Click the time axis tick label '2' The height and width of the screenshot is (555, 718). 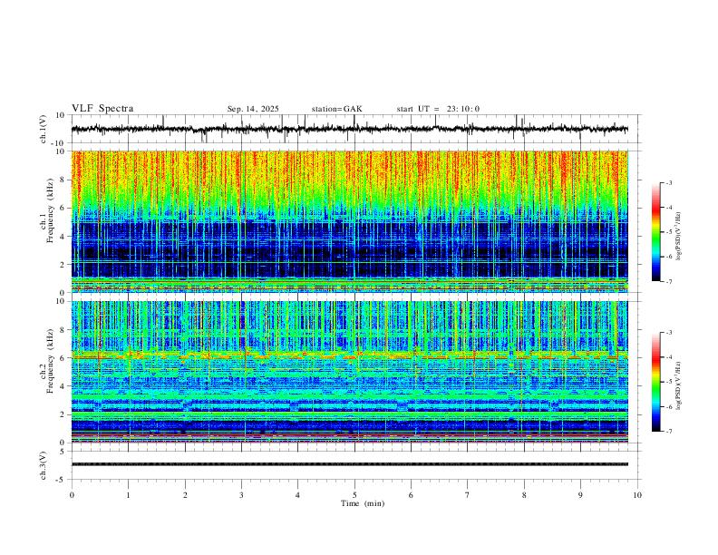185,495
